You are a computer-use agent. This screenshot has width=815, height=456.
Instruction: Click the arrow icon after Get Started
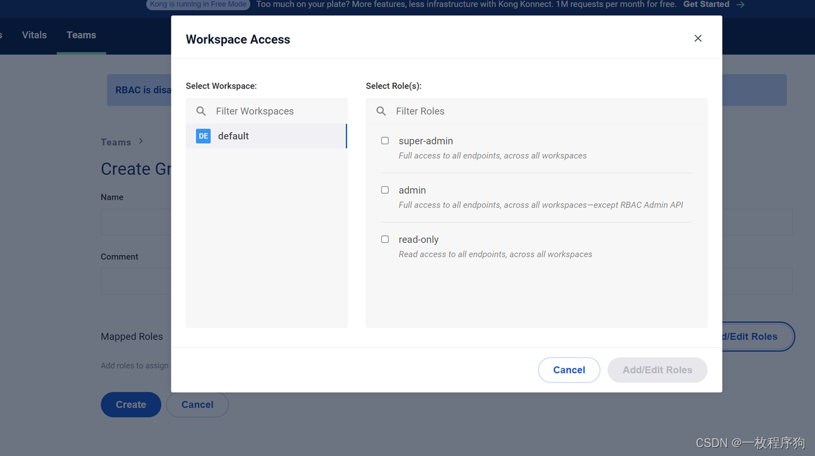click(740, 4)
